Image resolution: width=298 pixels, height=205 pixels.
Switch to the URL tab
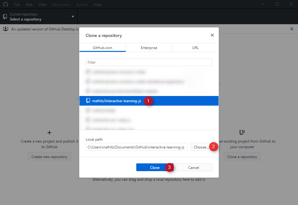click(x=195, y=48)
